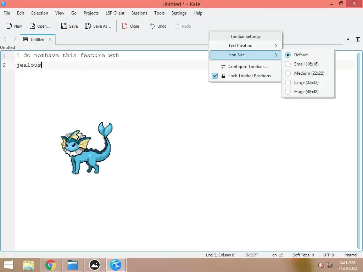
Task: Open the Settings menu
Action: (179, 13)
